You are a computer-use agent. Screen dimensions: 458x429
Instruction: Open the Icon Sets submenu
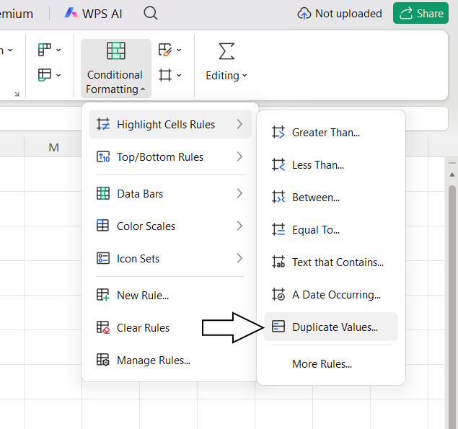pos(170,258)
